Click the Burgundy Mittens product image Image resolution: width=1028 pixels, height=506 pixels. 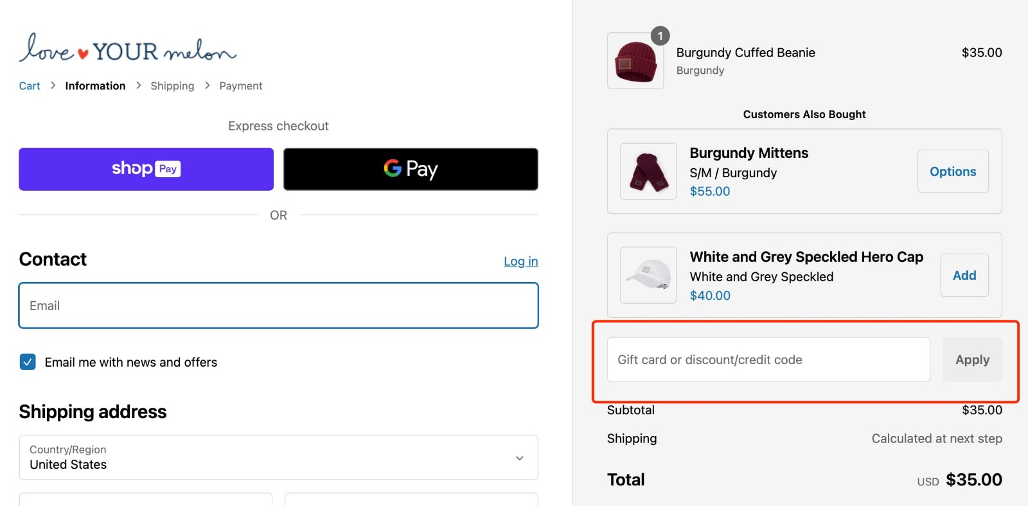click(648, 171)
